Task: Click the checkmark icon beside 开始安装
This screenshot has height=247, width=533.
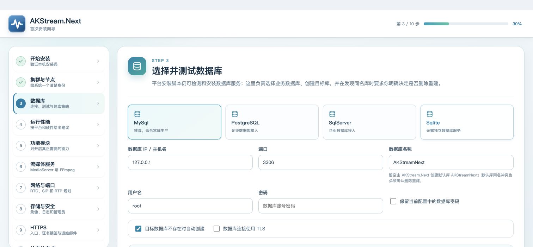Action: point(21,61)
